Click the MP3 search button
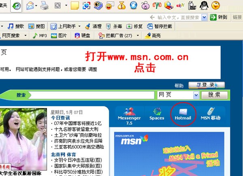The image size is (243, 176). pyautogui.click(x=40, y=36)
